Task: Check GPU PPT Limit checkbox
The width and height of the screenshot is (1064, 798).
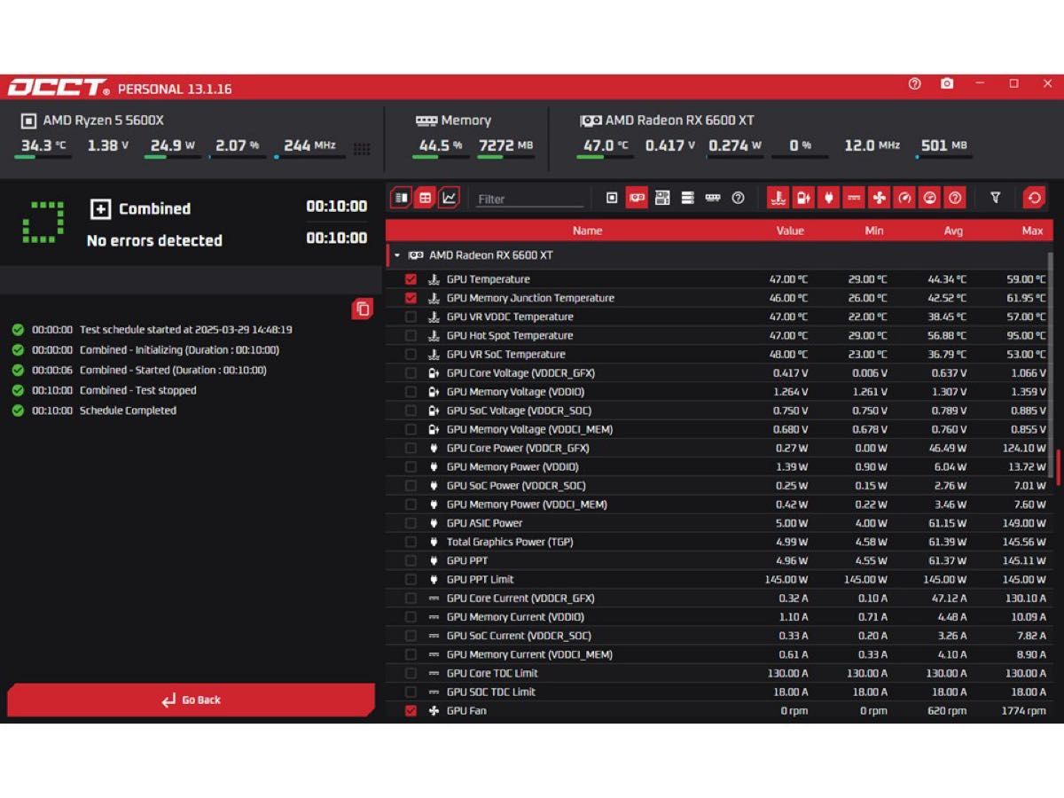Action: coord(411,579)
